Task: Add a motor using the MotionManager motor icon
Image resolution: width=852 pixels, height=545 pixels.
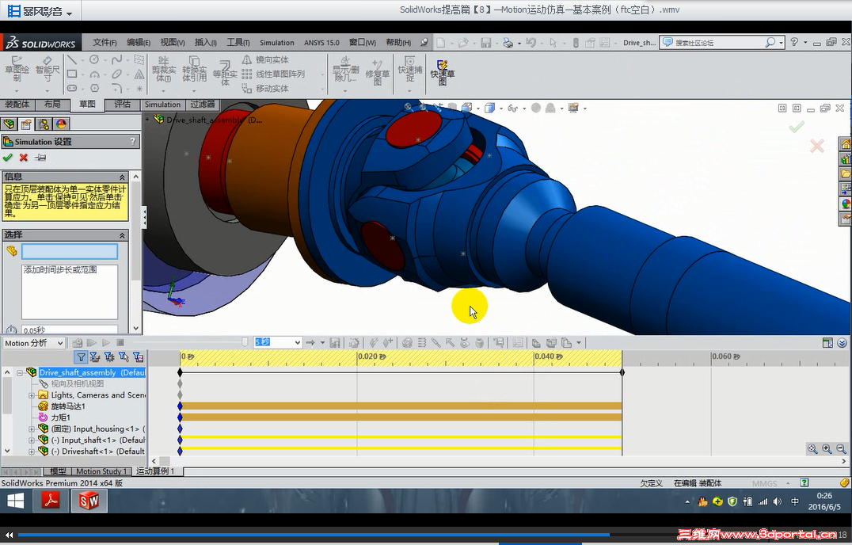Action: click(x=405, y=342)
